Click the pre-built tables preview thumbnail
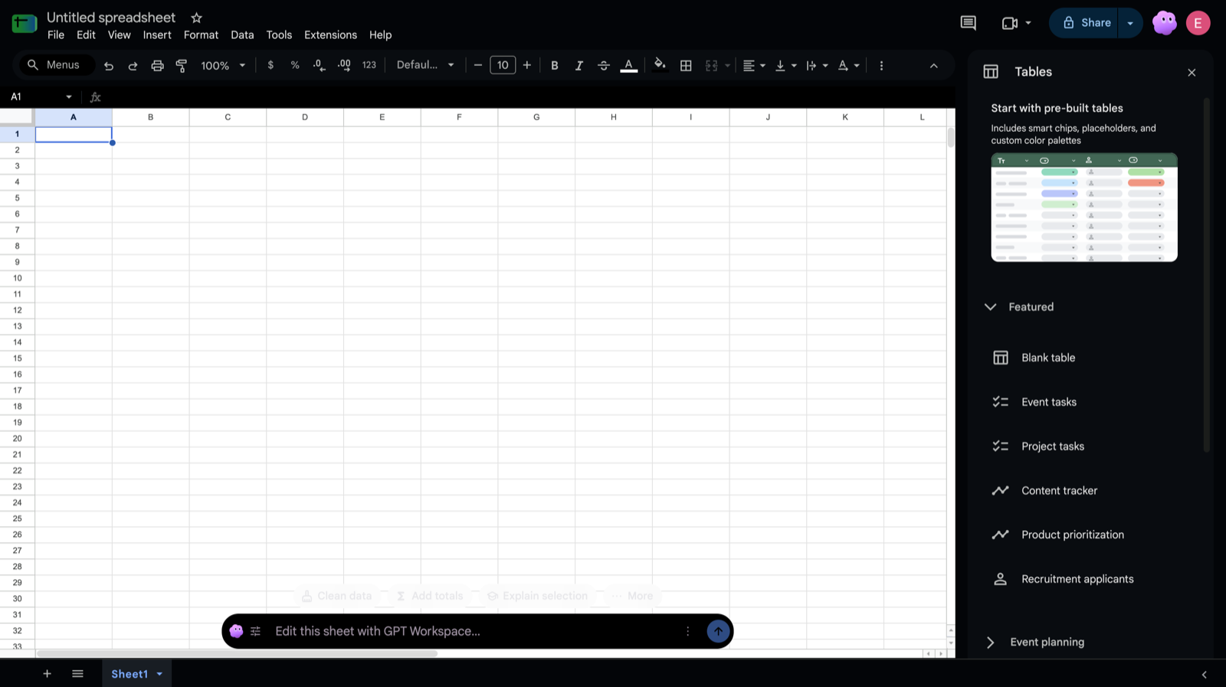1226x687 pixels. pyautogui.click(x=1084, y=208)
